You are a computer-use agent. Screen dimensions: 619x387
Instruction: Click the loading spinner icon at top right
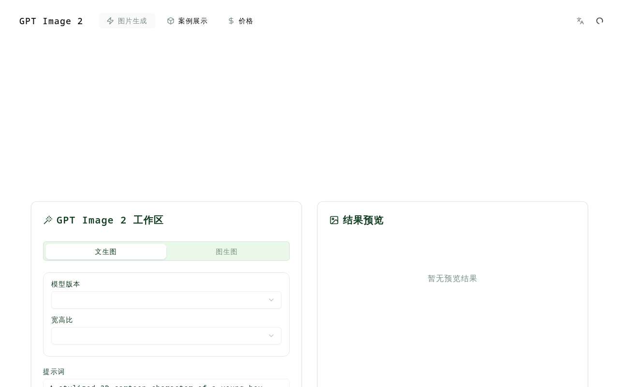(x=600, y=21)
